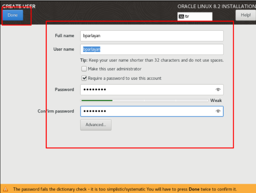Show confirm password with its eye icon
Screen dimensions: 256x193
218,111
